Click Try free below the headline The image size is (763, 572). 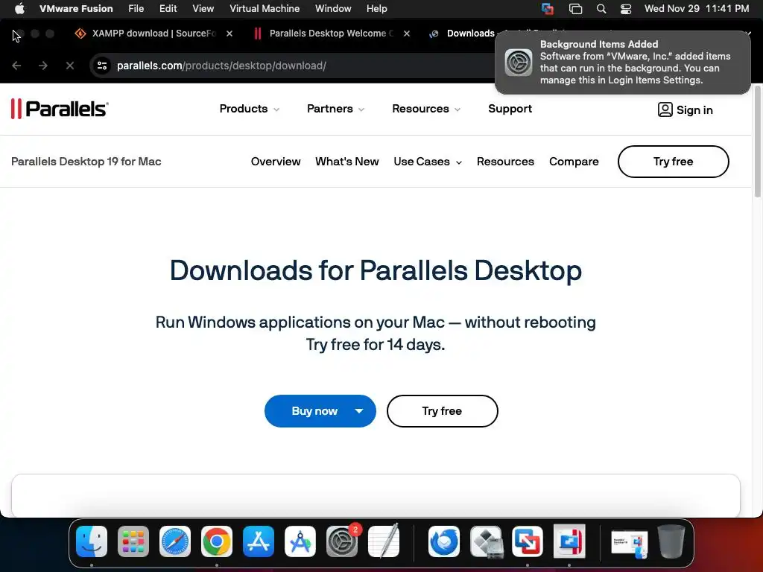click(x=442, y=411)
